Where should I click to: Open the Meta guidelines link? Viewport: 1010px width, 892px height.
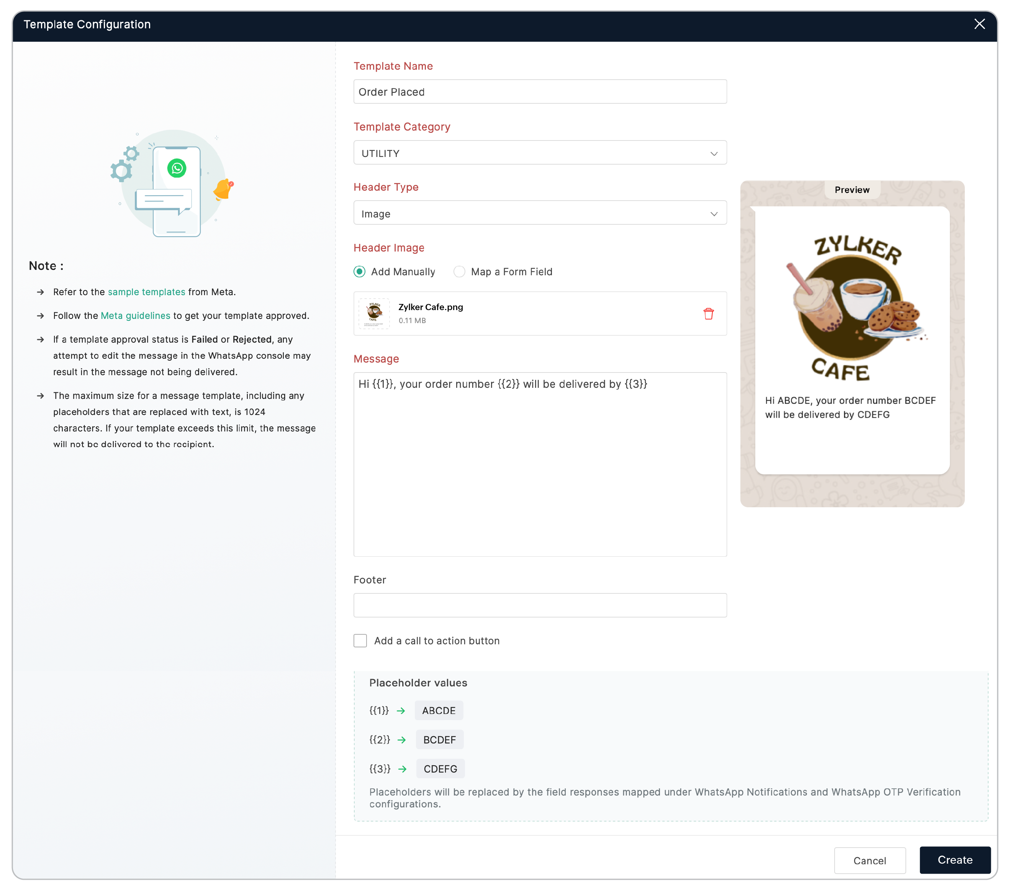click(x=135, y=315)
